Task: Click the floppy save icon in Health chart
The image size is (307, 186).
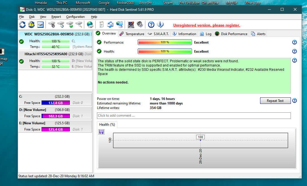Action: [101, 132]
